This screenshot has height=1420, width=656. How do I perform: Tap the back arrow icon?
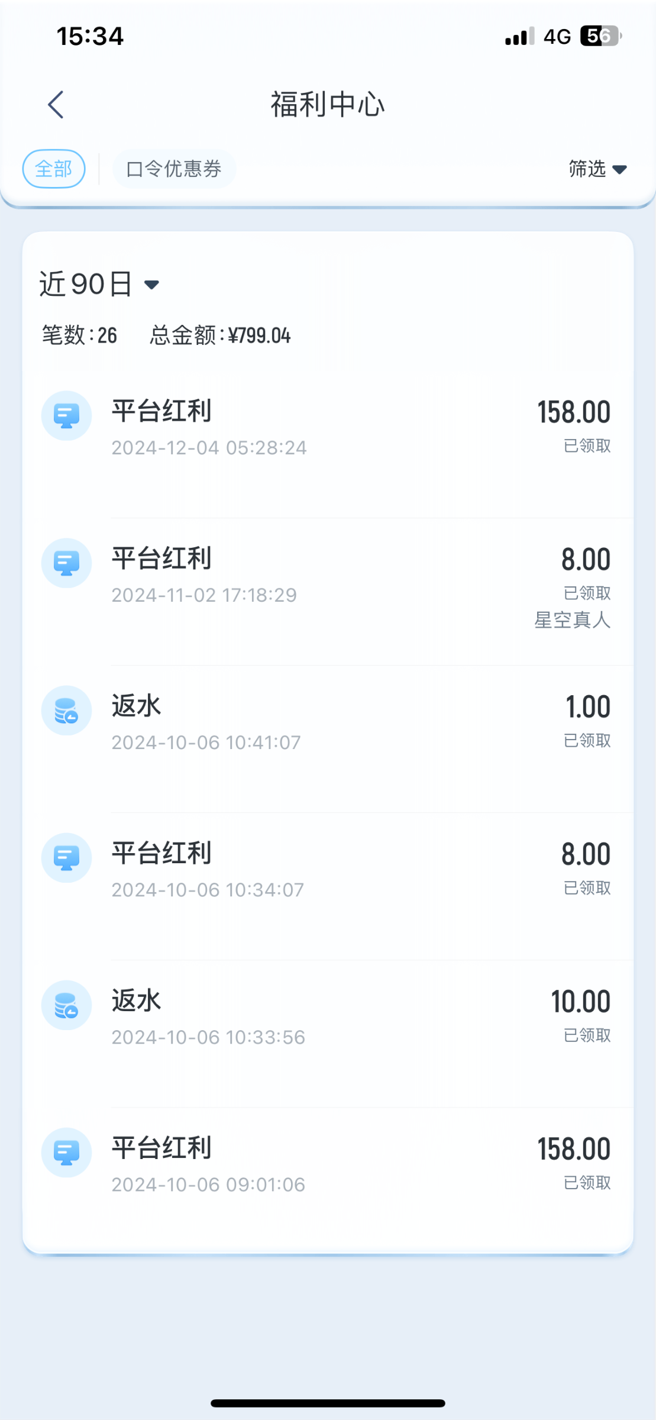click(x=56, y=105)
